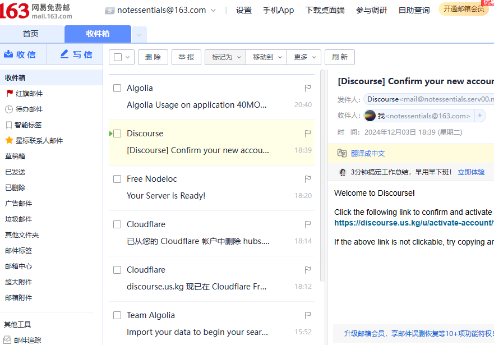Open the discourse.us.kg activation link
The width and height of the screenshot is (494, 345).
414,223
